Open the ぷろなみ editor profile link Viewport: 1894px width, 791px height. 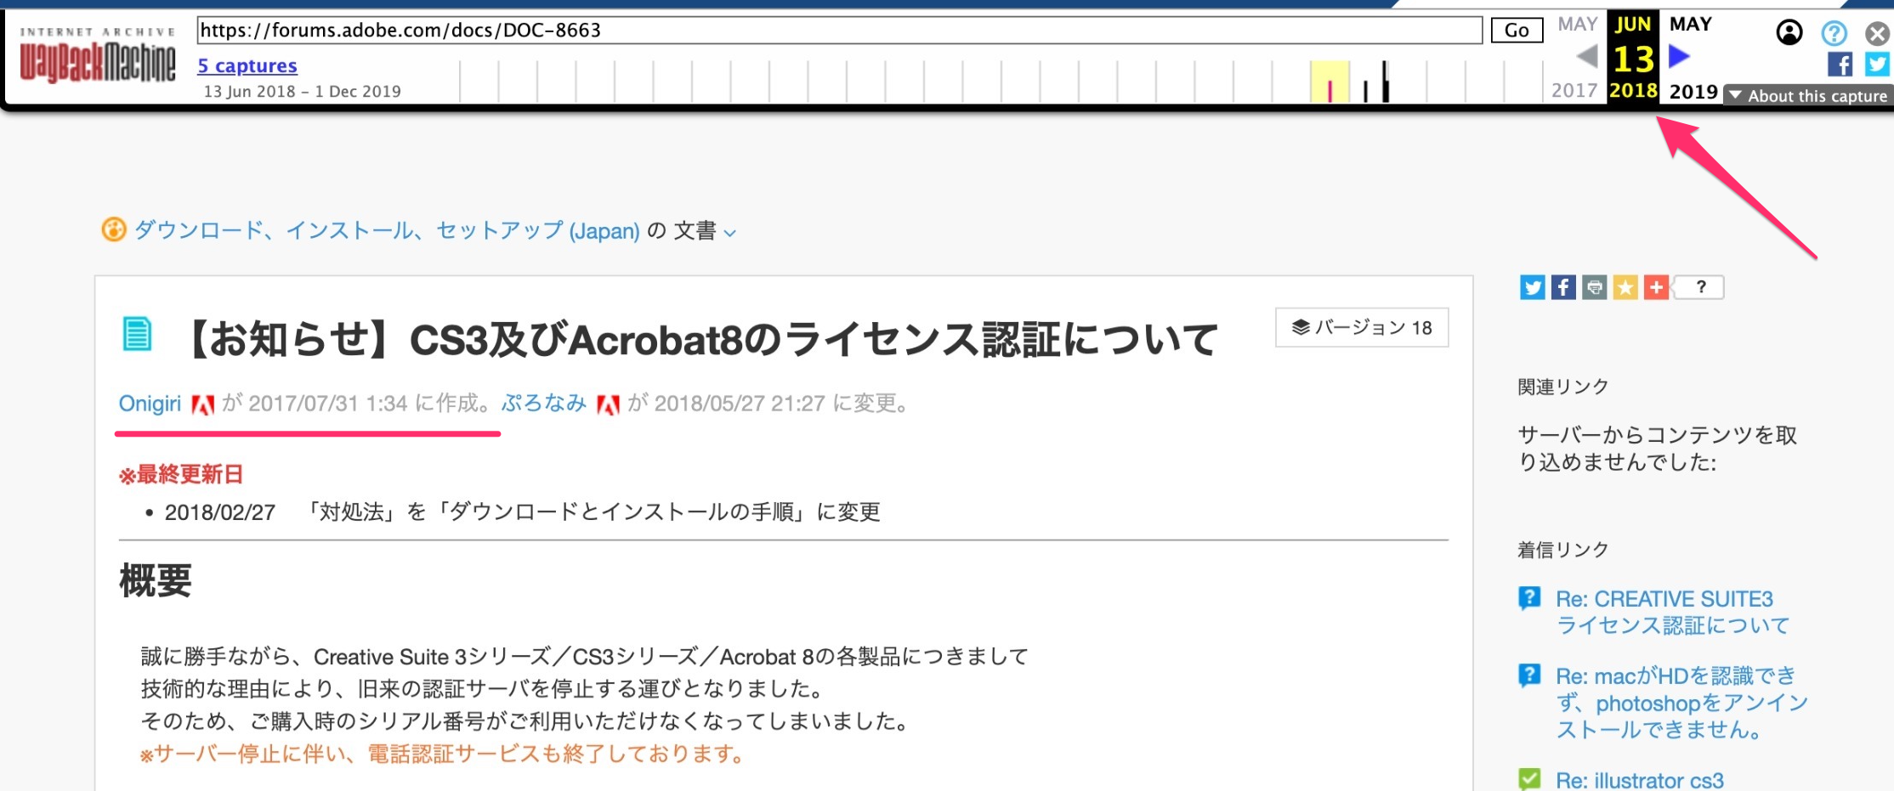pos(544,403)
